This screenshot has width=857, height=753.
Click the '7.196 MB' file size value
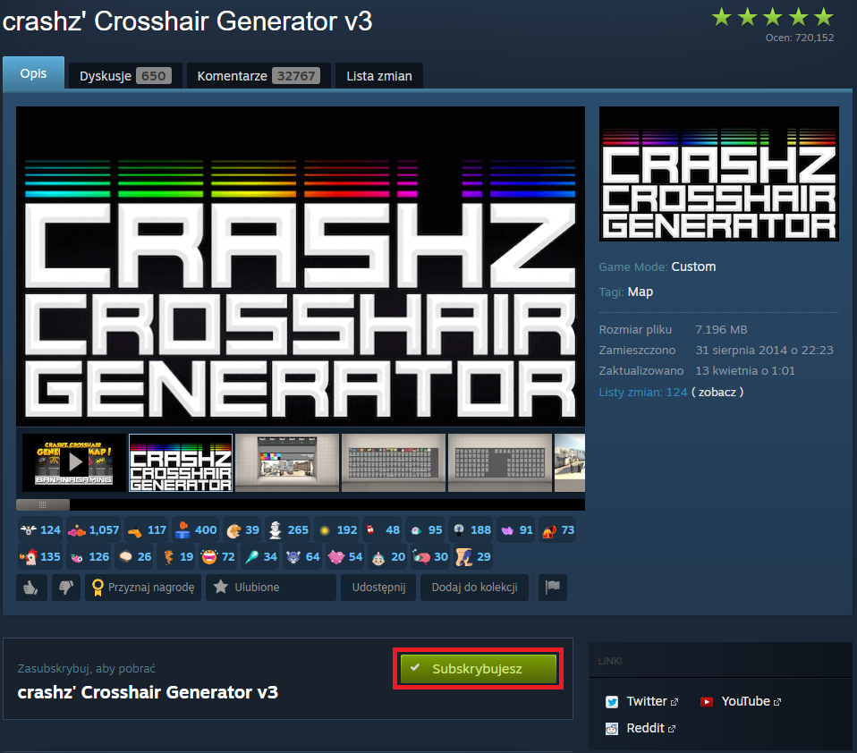point(721,329)
